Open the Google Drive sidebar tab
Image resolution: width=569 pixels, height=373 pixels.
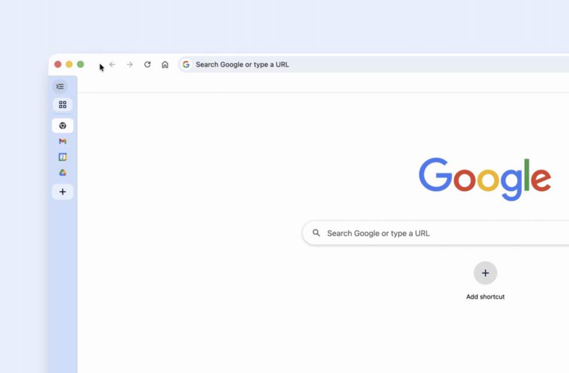point(63,173)
